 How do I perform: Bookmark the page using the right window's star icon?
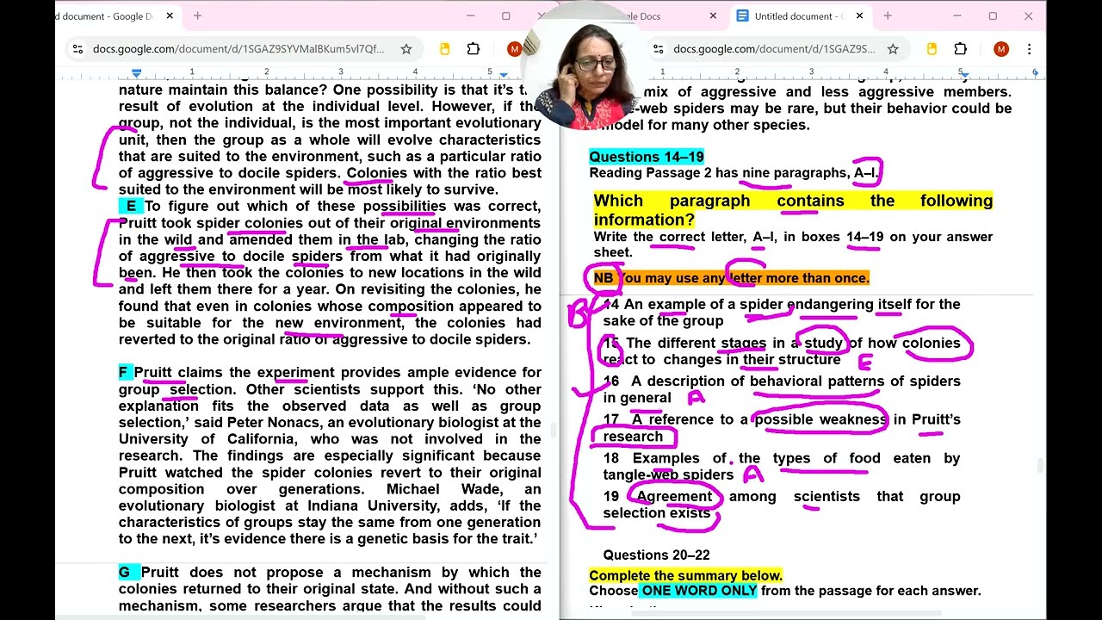point(893,49)
